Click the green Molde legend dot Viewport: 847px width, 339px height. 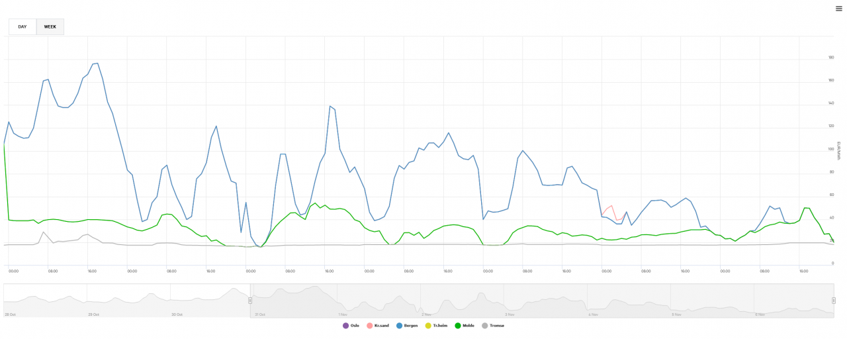pos(457,326)
